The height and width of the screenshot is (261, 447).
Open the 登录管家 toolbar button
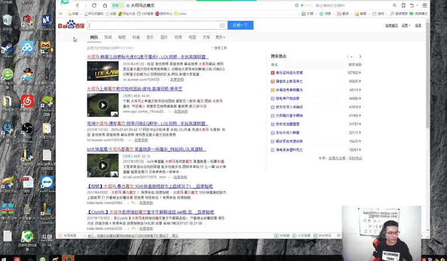[x=399, y=13]
